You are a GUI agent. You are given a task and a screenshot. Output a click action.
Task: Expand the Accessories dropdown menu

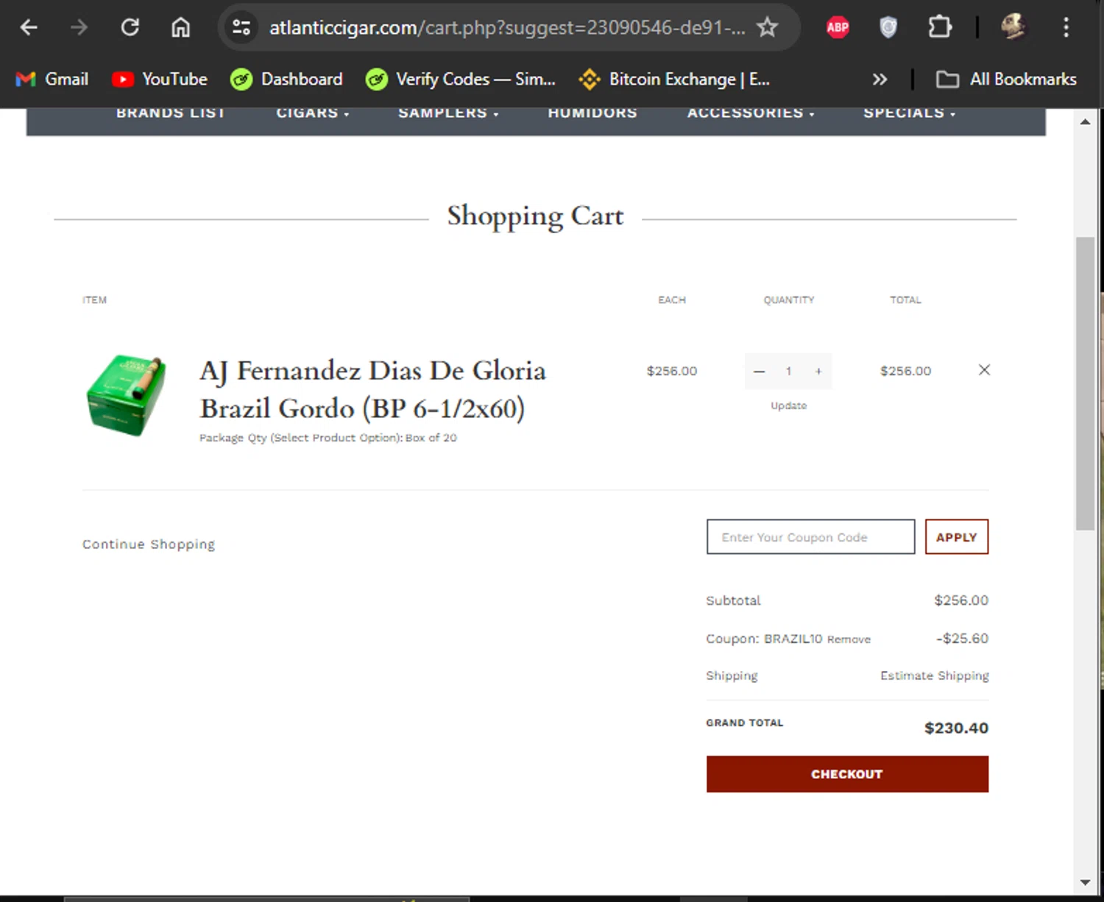click(751, 113)
